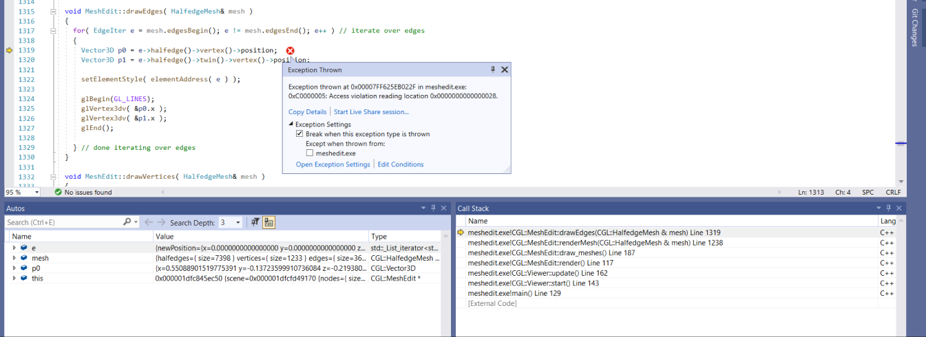Click the Type column header in Autos

pyautogui.click(x=405, y=236)
